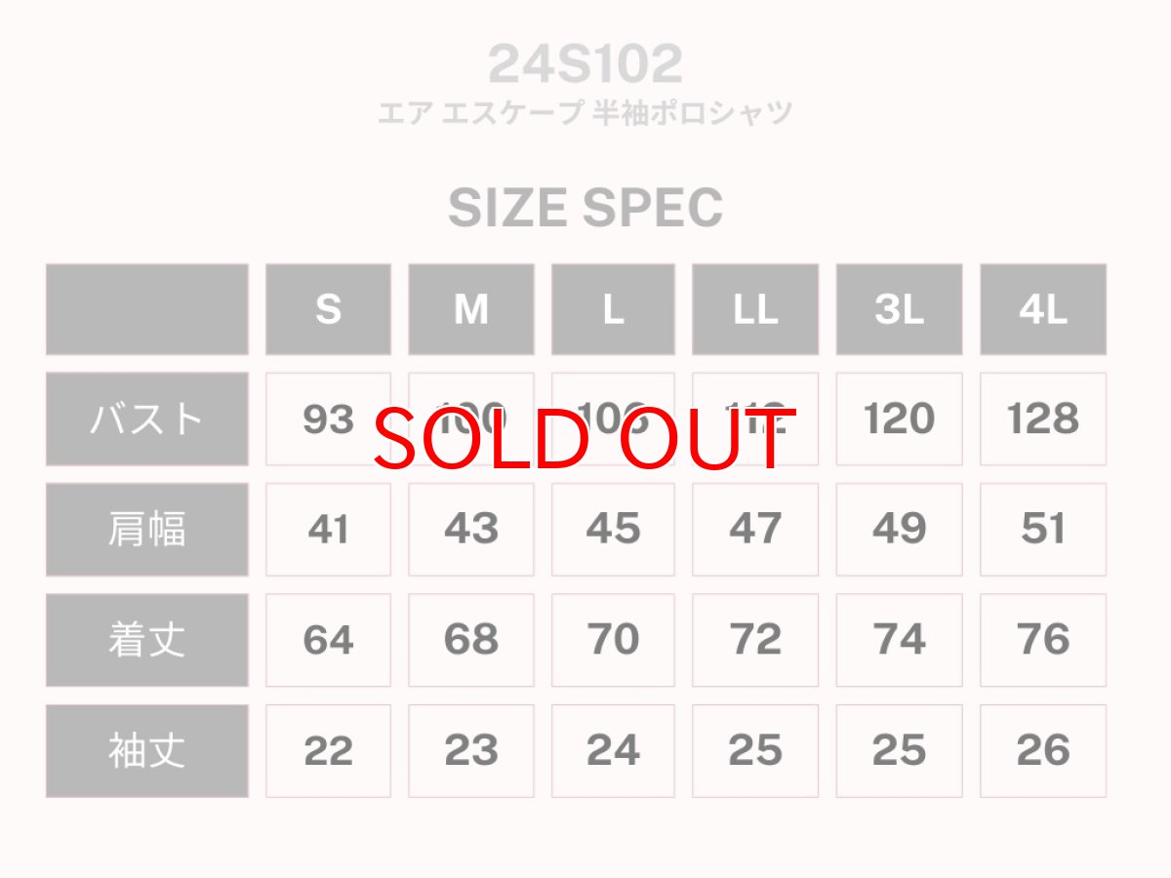The image size is (1171, 878).
Task: Click the 袖丈 row label
Action: [146, 751]
